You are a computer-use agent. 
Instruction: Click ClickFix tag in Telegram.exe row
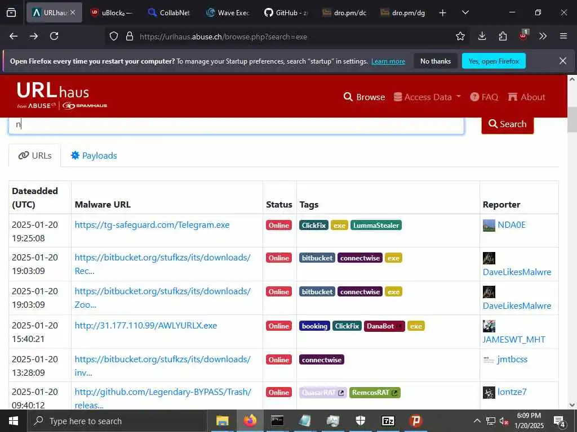313,225
